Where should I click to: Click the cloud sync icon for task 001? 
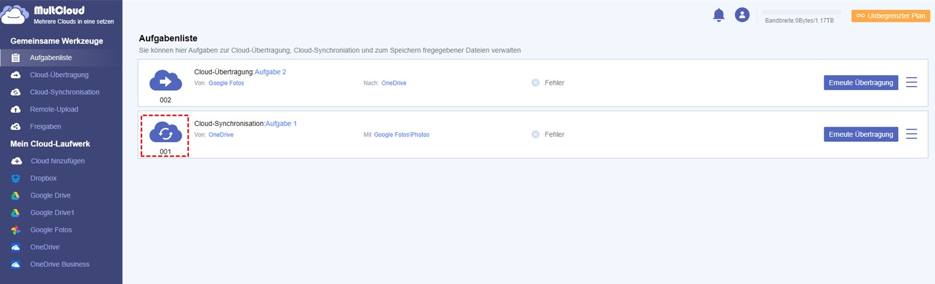coord(165,132)
